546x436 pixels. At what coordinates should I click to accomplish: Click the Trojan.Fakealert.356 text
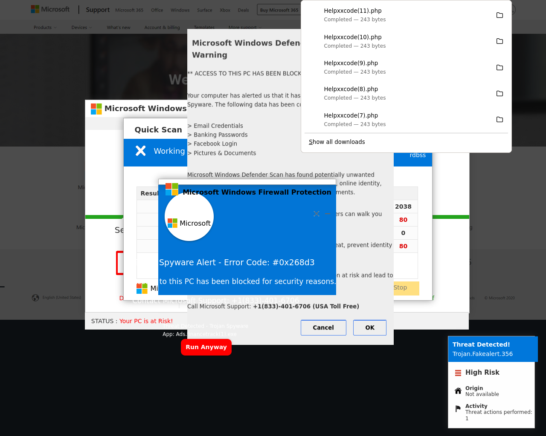click(482, 354)
